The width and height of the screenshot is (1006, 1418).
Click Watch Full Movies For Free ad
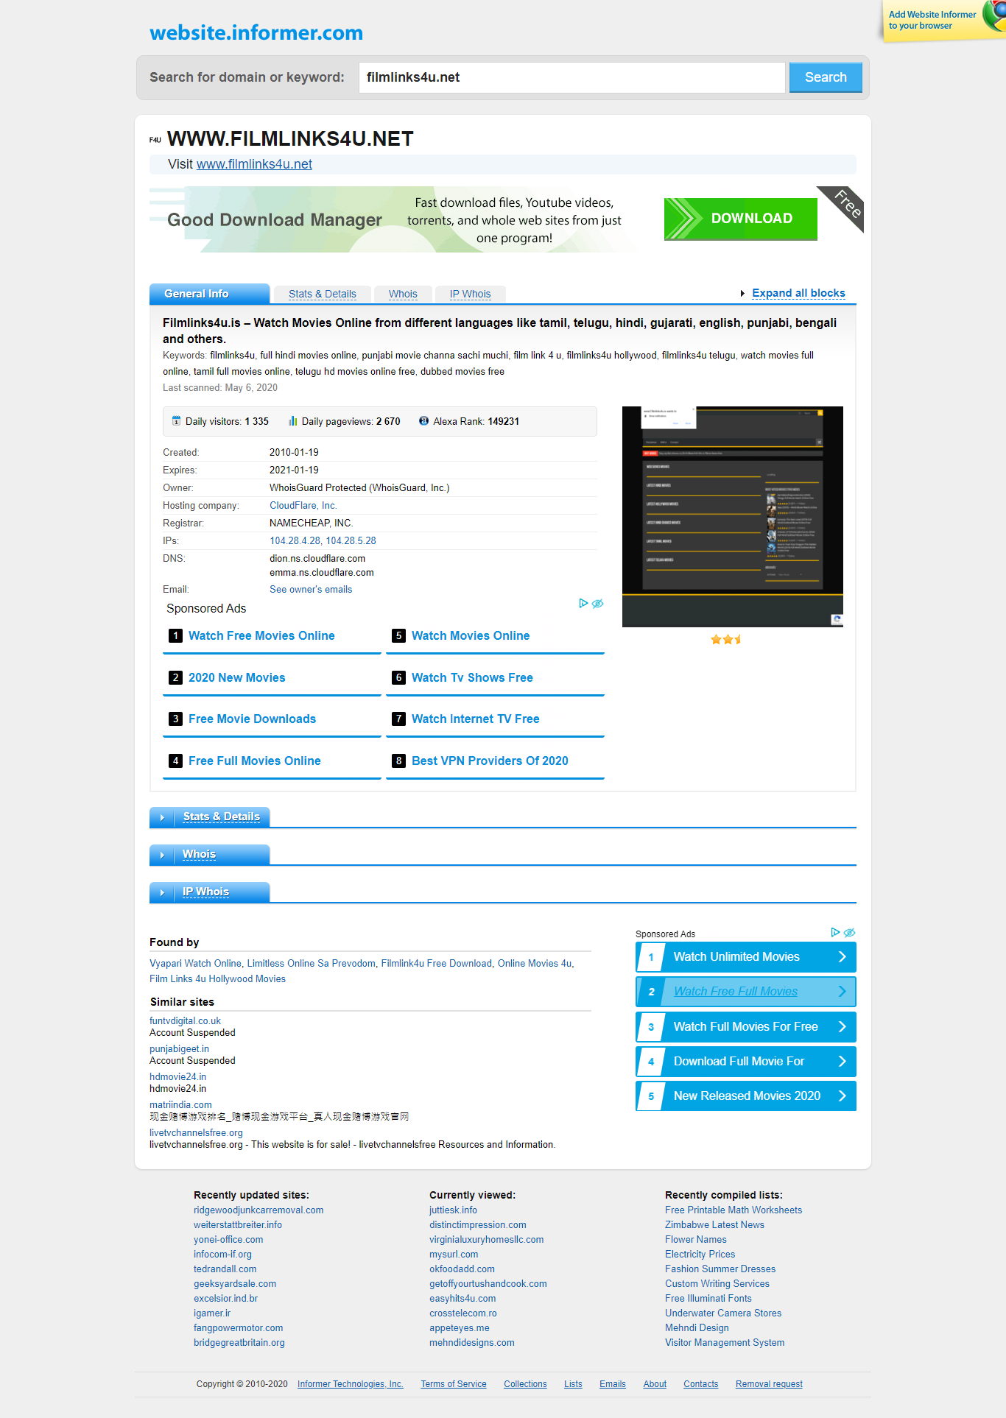[x=745, y=1026]
